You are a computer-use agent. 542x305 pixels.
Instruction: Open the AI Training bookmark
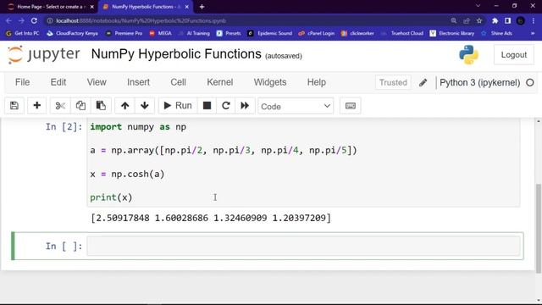(x=194, y=33)
